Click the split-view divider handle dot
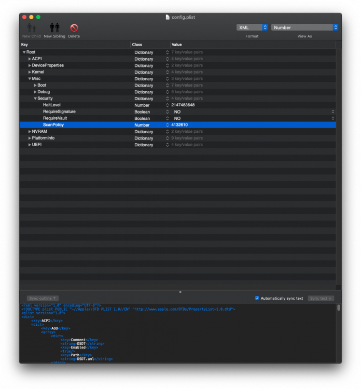The image size is (361, 389). tap(180, 292)
